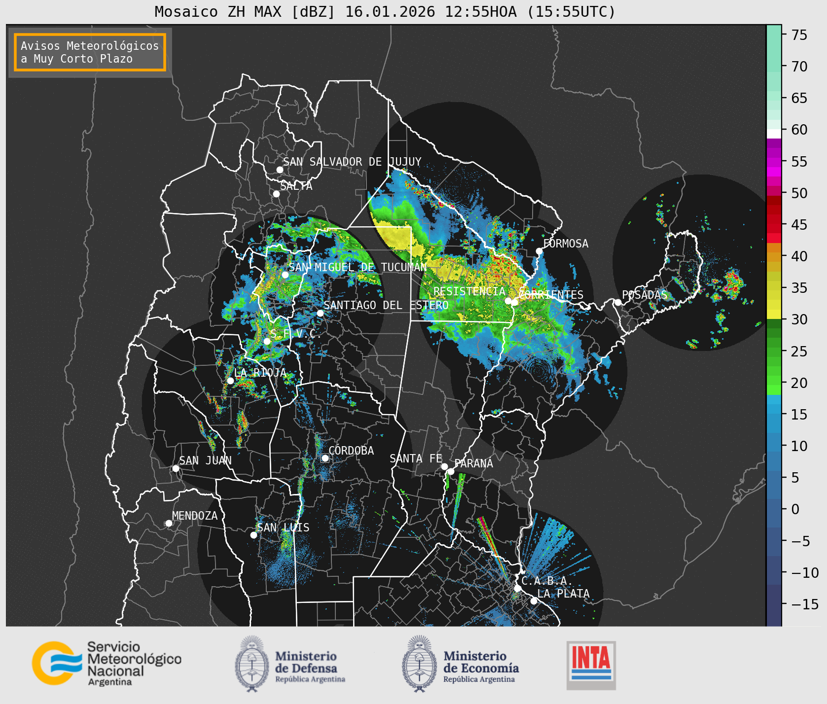Select the San Luis city marker
This screenshot has height=704, width=827.
253,535
